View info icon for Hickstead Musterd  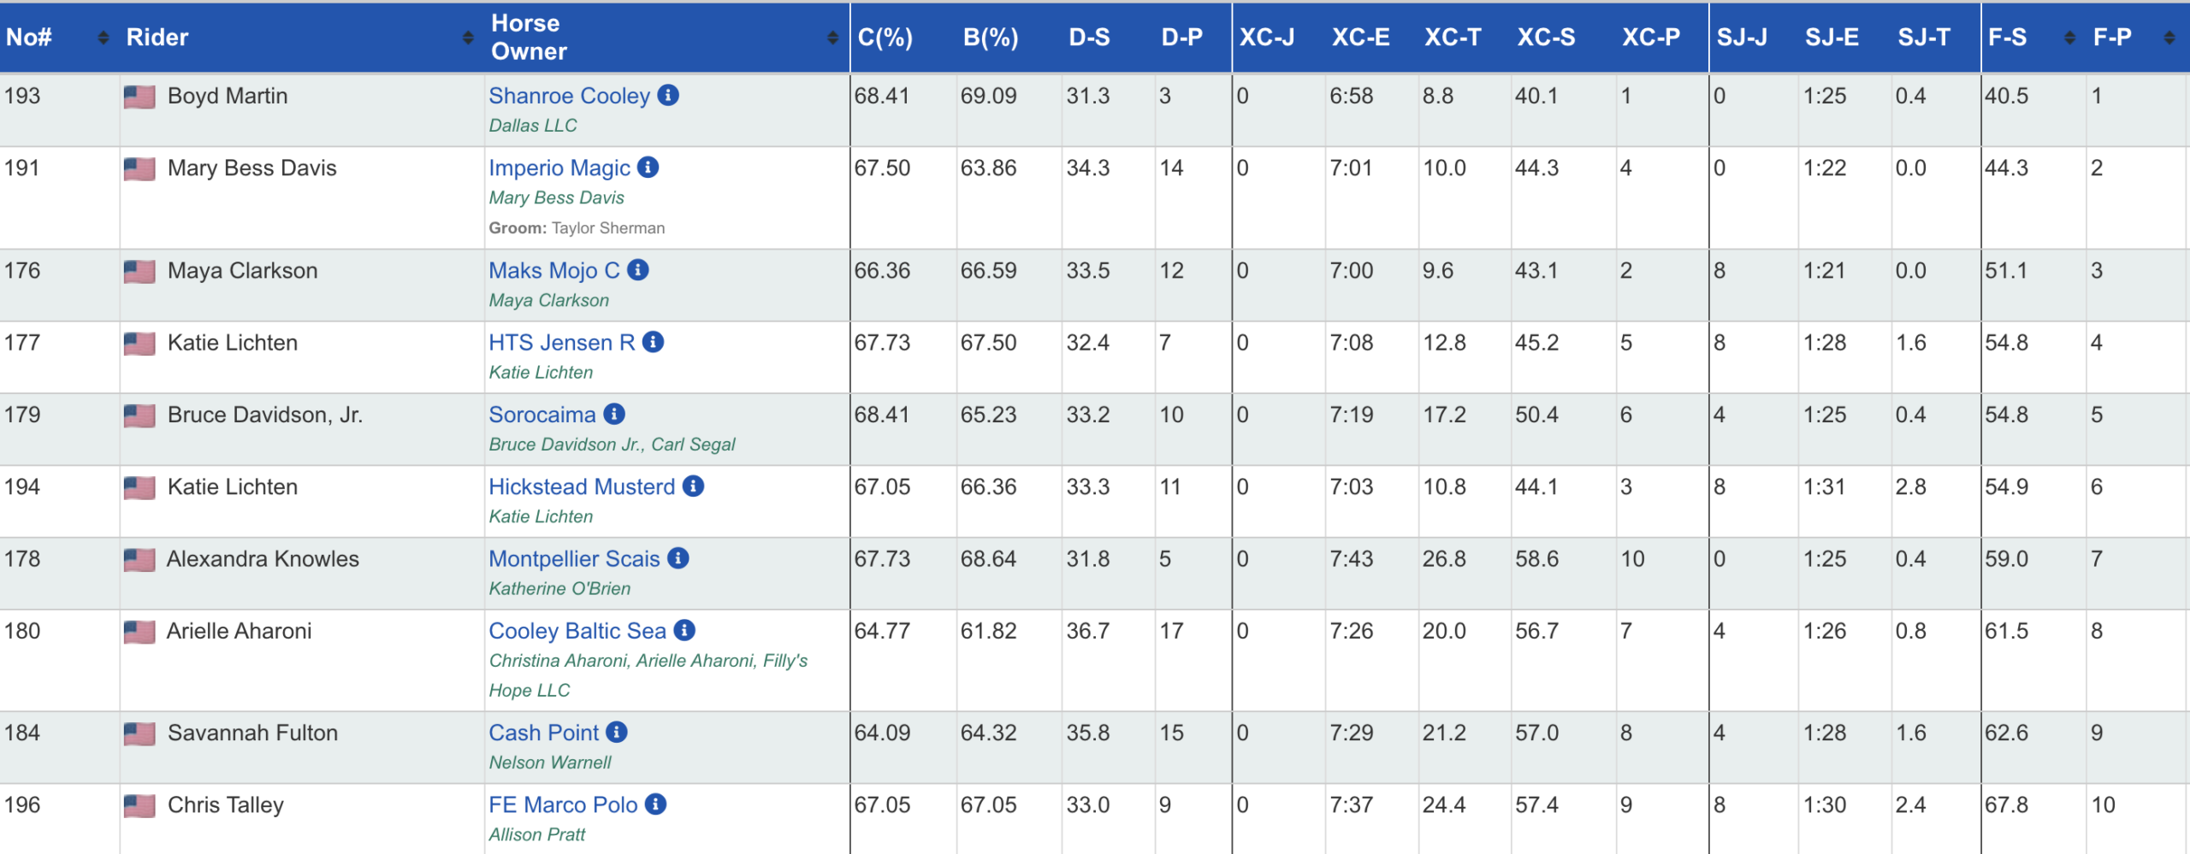click(x=694, y=486)
